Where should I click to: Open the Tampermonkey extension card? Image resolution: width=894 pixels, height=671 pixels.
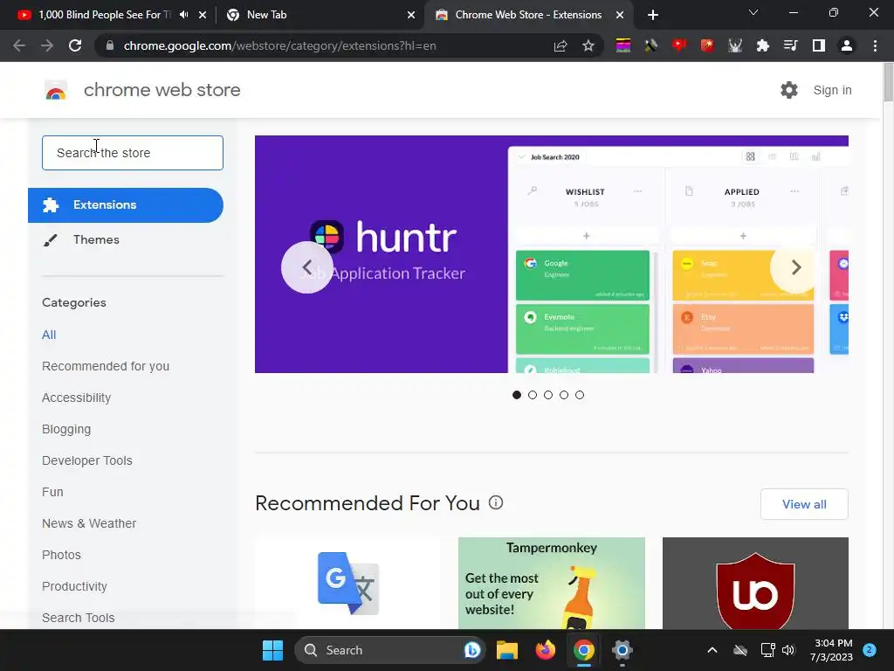552,583
